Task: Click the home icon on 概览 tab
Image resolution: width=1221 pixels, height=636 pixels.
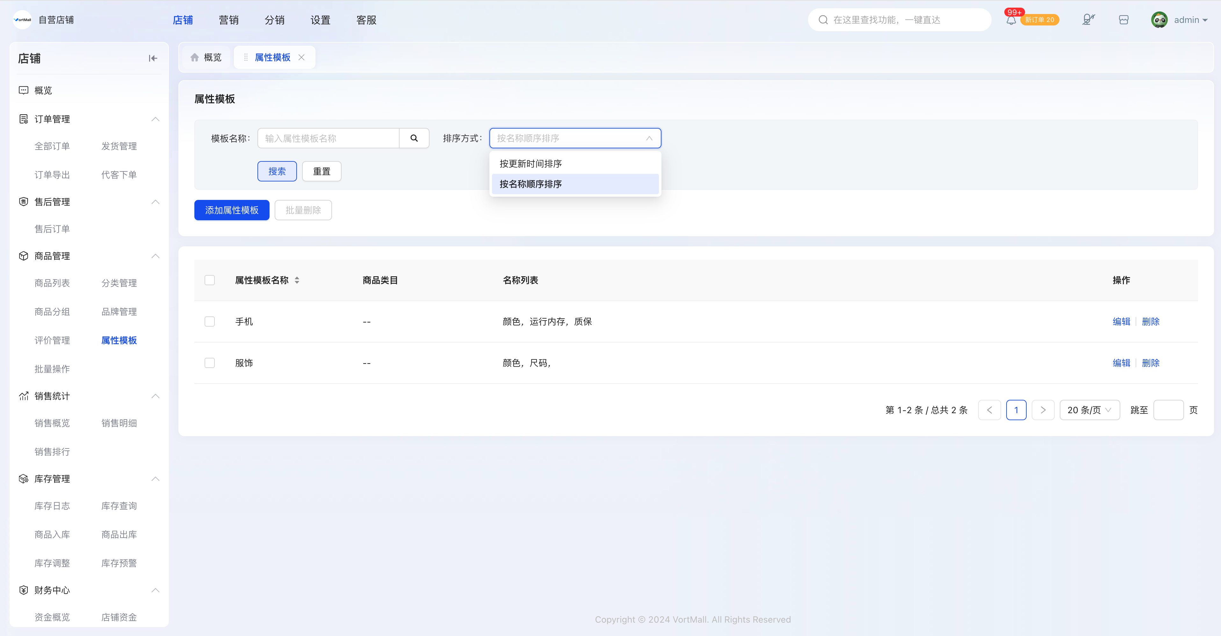Action: 194,57
